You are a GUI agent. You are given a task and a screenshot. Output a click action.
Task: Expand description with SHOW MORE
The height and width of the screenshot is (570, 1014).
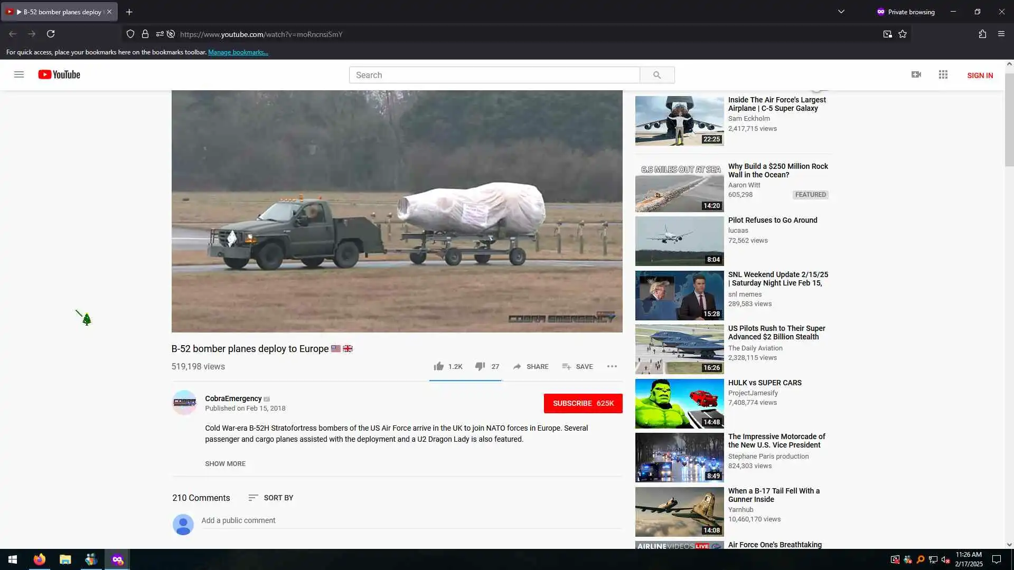pos(225,463)
